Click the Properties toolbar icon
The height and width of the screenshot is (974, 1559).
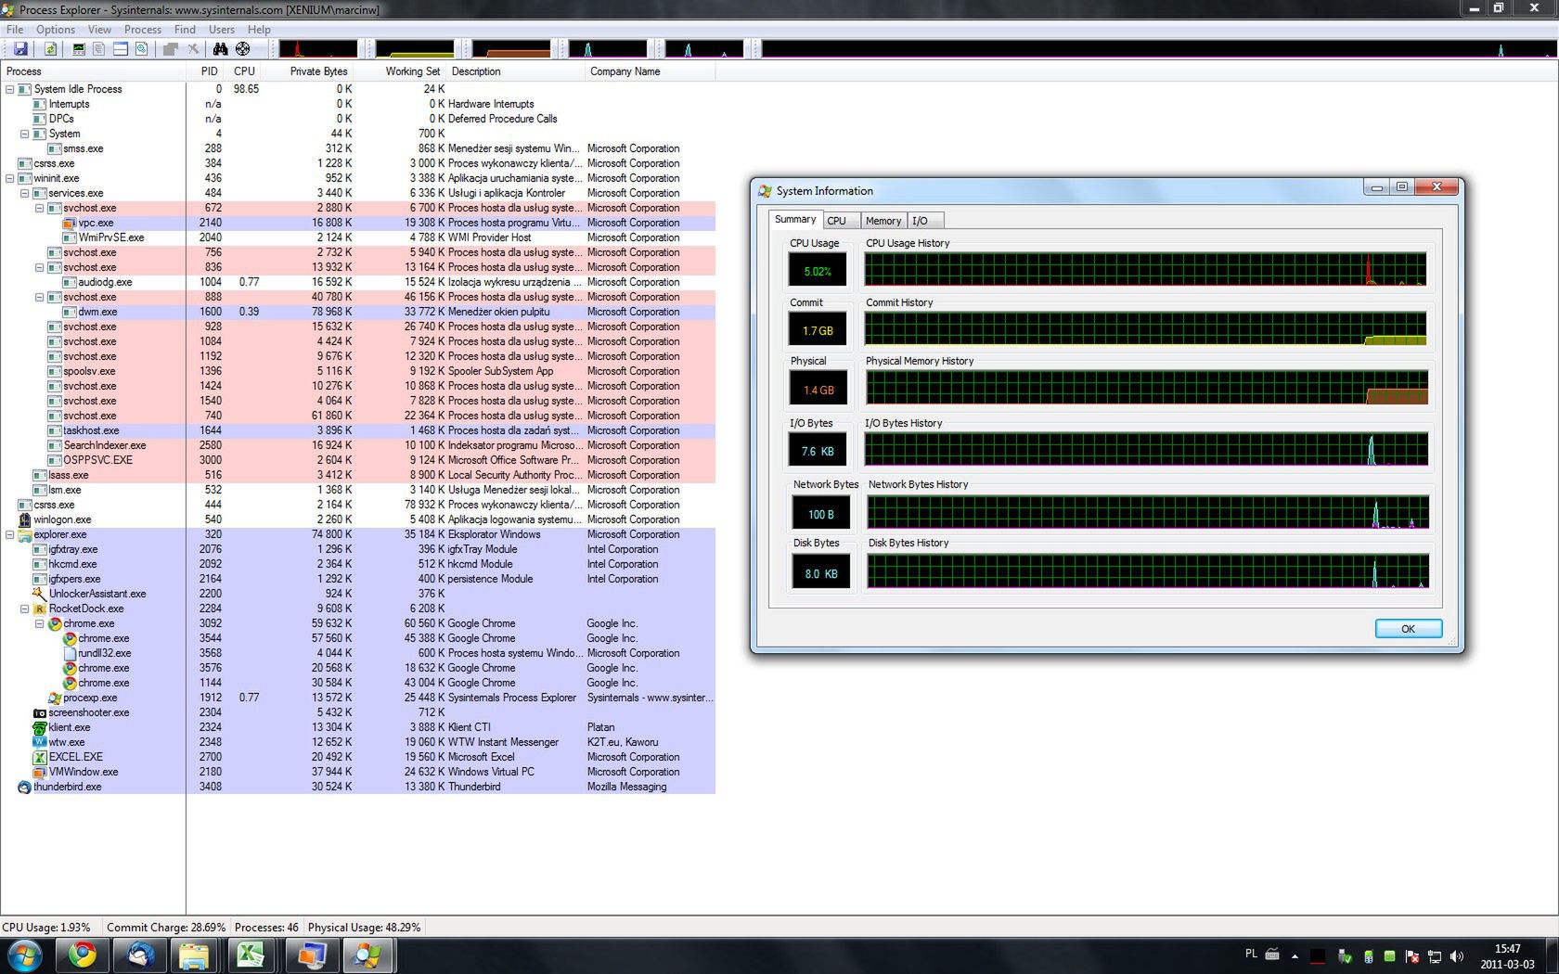pos(171,49)
